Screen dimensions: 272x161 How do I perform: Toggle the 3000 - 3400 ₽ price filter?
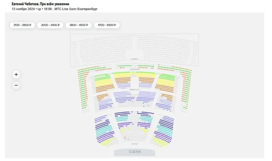[x=50, y=25]
